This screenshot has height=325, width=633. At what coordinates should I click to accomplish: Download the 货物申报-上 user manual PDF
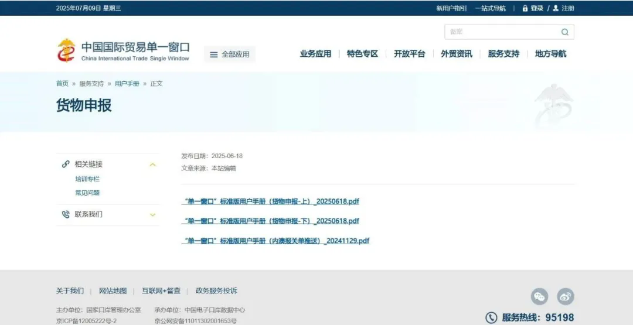270,201
